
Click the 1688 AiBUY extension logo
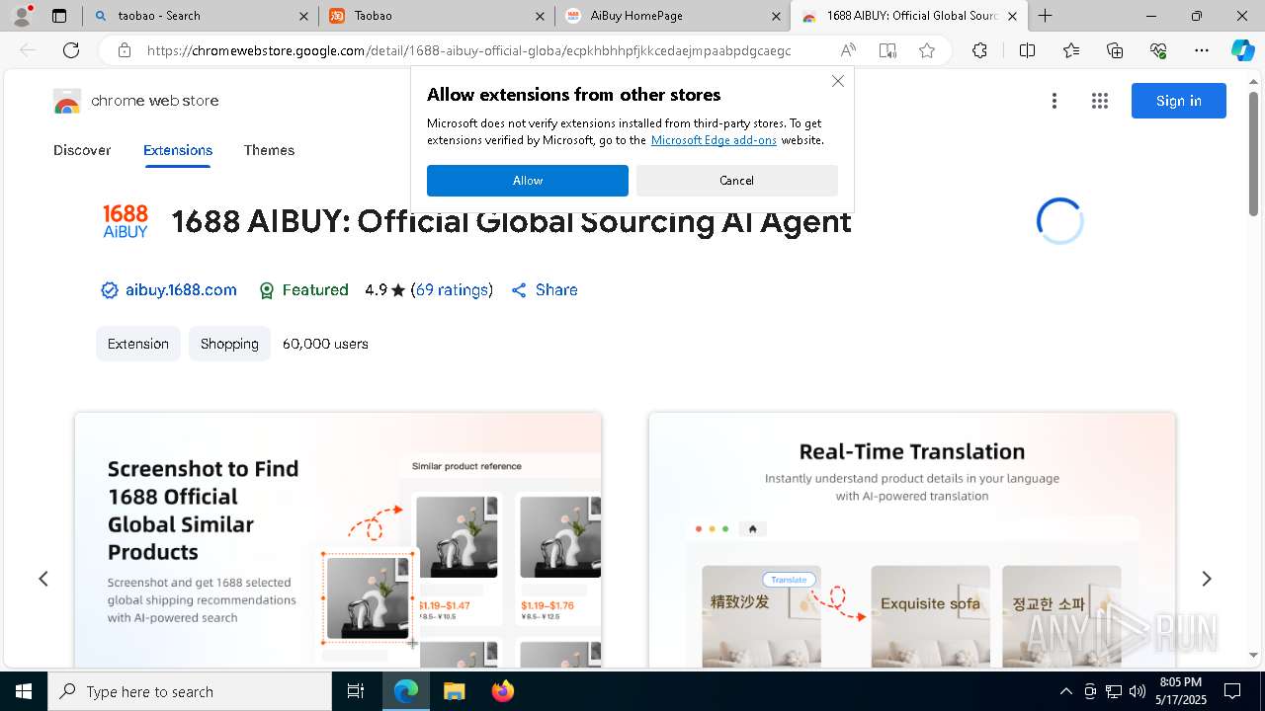pyautogui.click(x=126, y=221)
